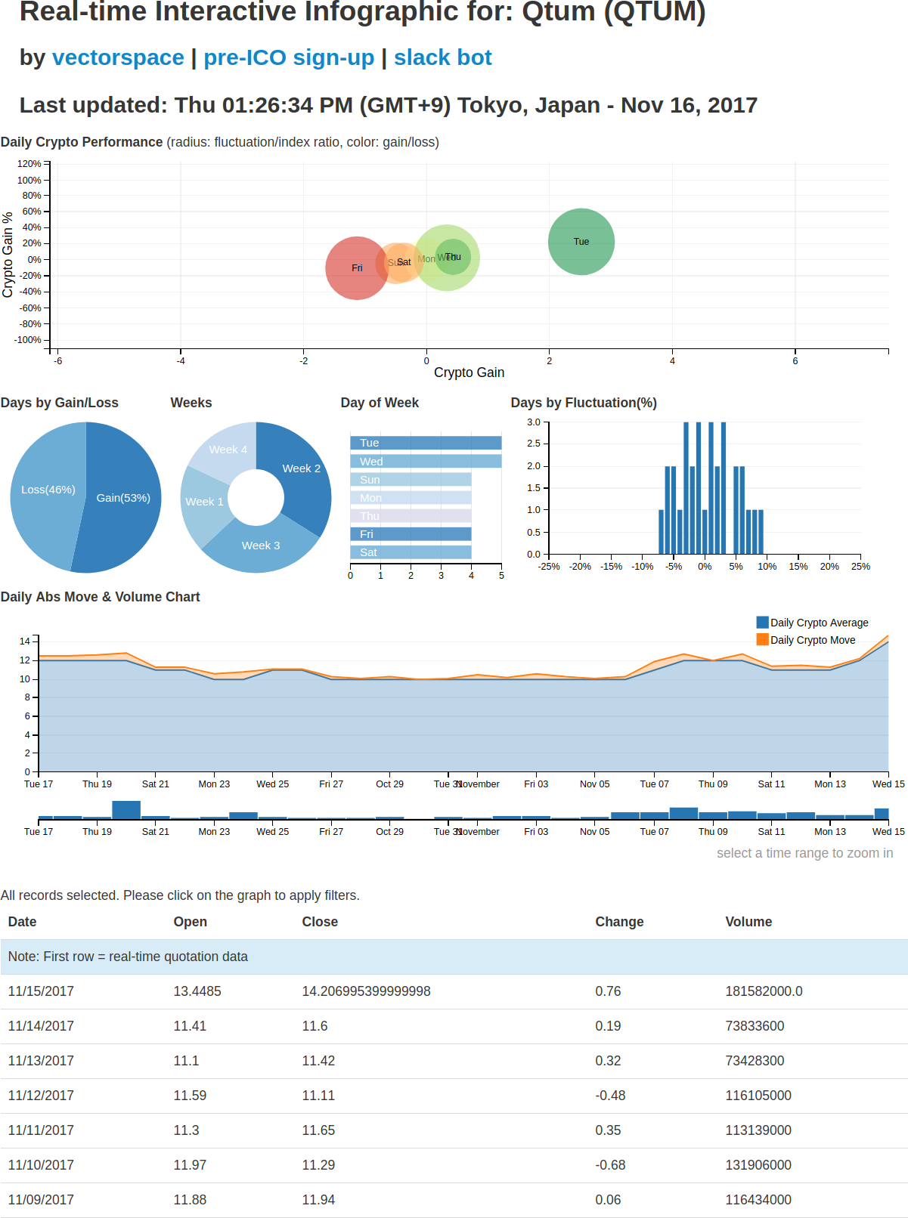Filter by Wed bar in Day of Week
This screenshot has height=1218, width=908.
pos(426,461)
